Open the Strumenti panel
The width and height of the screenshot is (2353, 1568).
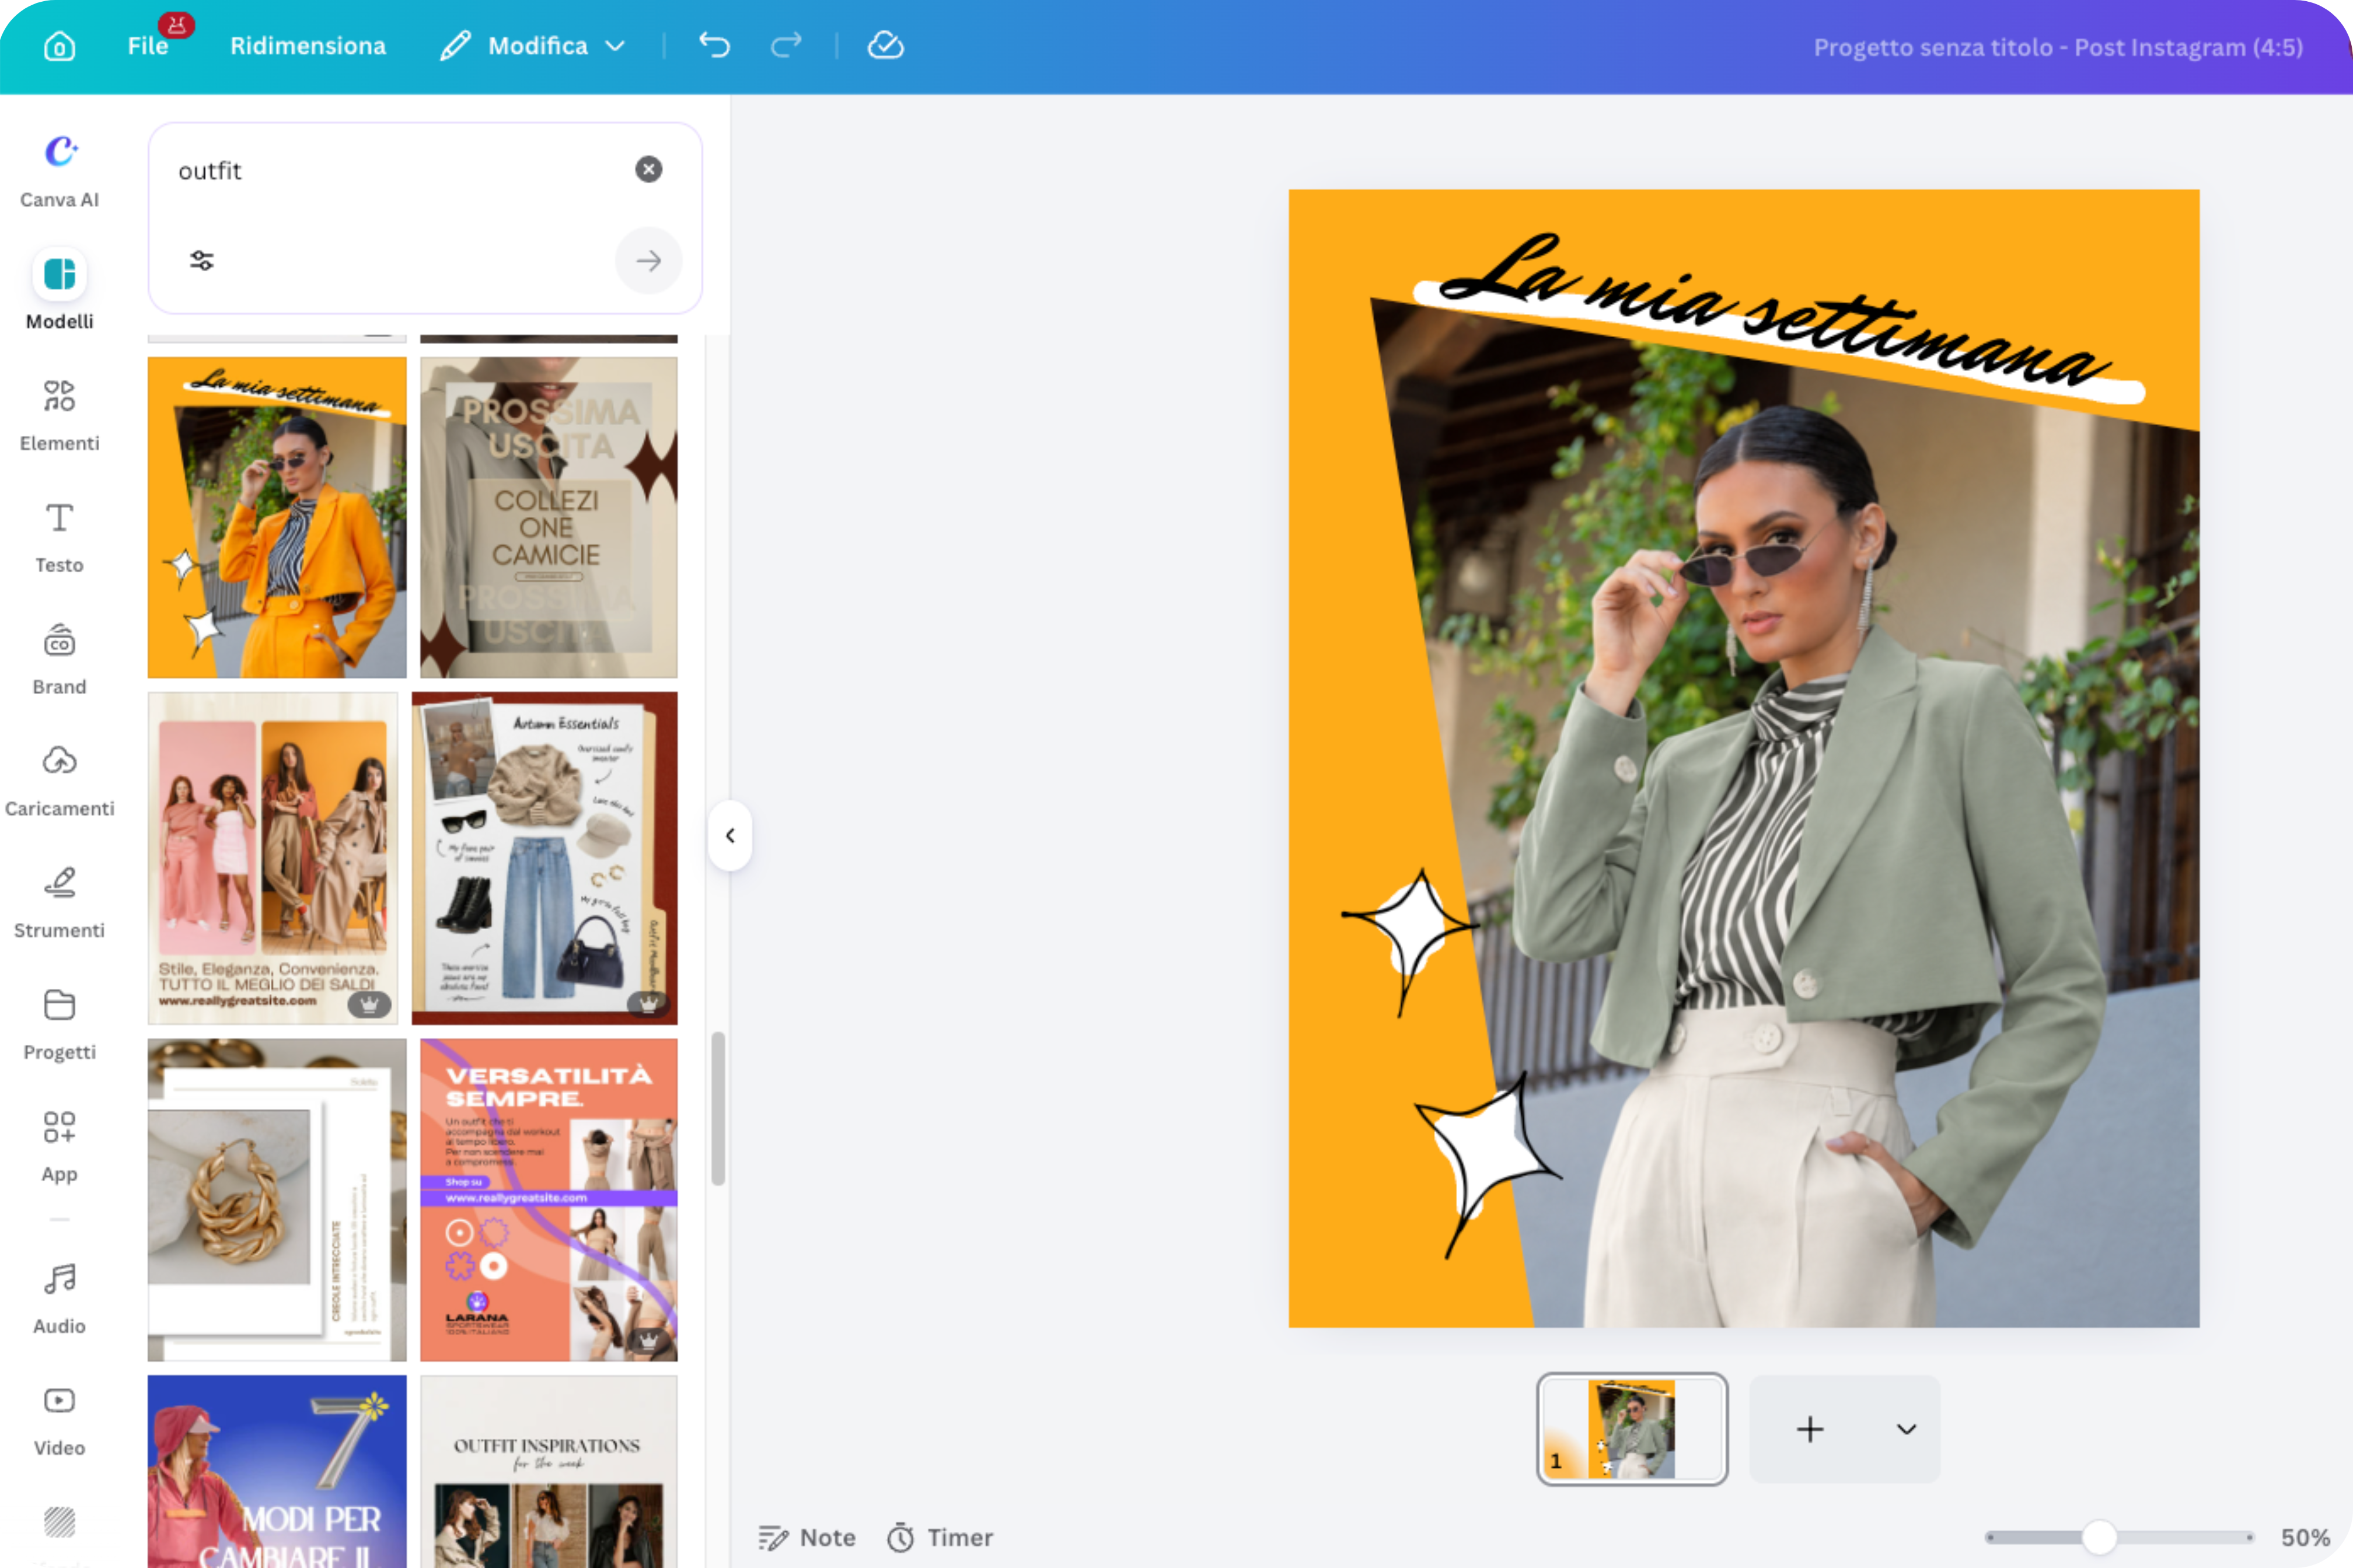tap(59, 903)
